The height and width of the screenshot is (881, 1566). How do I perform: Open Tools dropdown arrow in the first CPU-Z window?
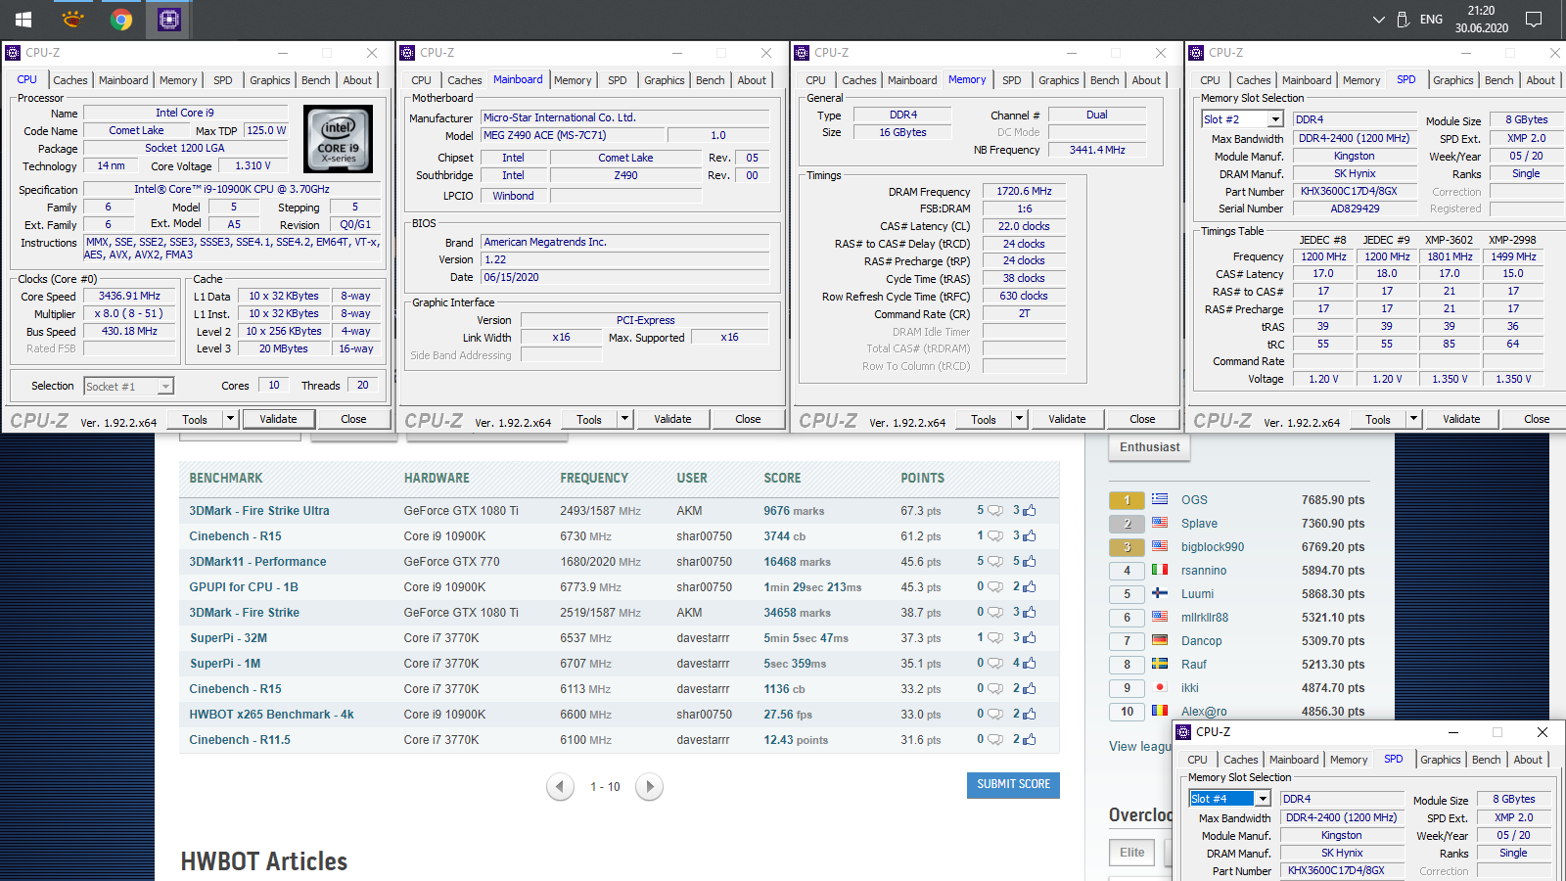(x=230, y=419)
